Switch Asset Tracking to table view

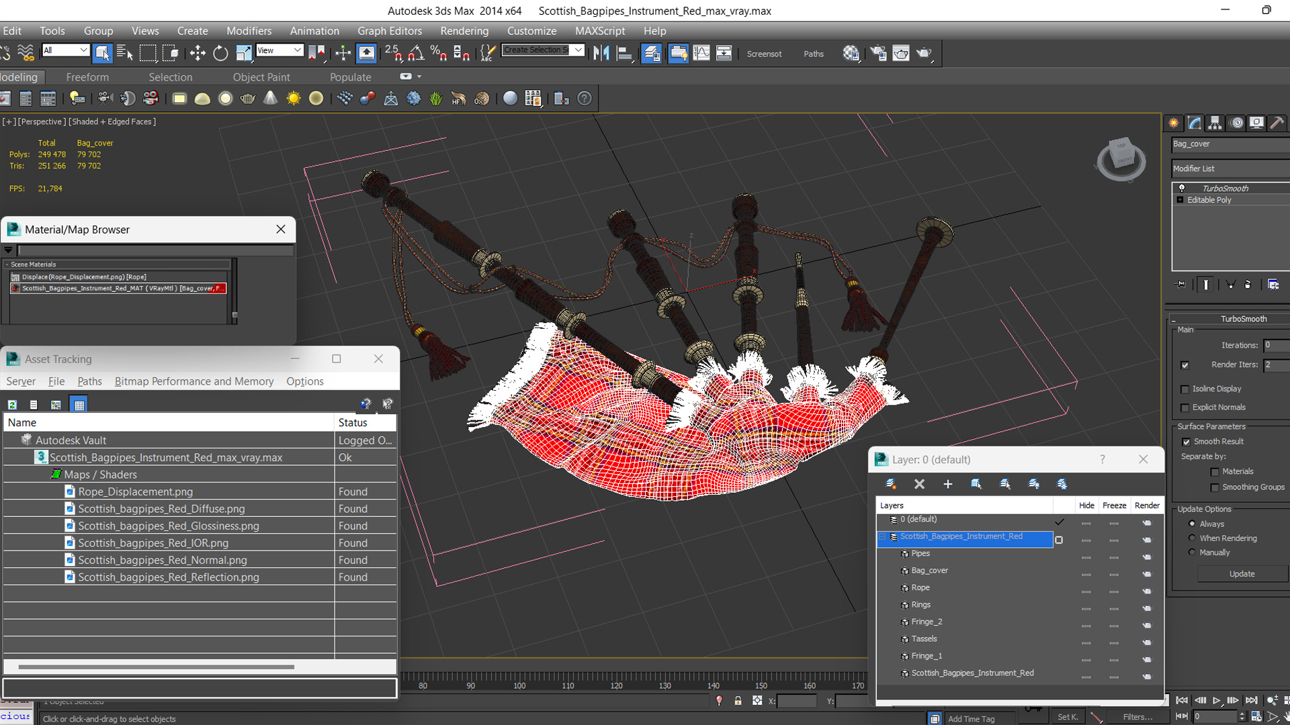(79, 405)
